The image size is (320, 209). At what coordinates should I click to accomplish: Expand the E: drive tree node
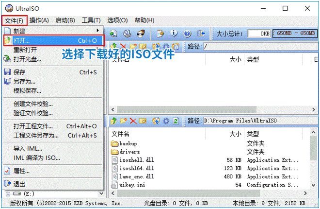8,194
